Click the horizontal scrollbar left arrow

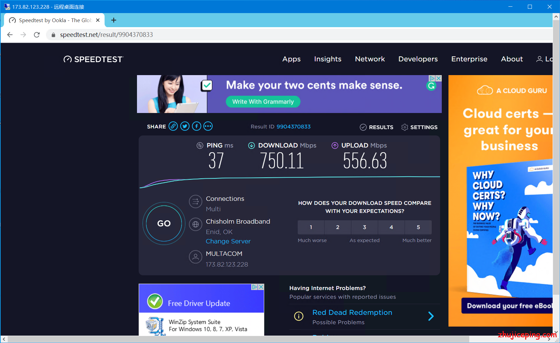[x=4, y=339]
